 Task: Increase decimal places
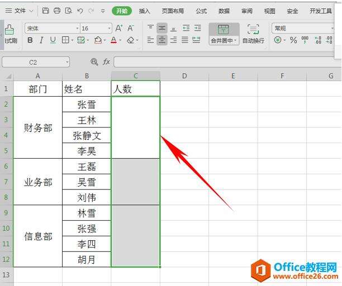tap(317, 40)
